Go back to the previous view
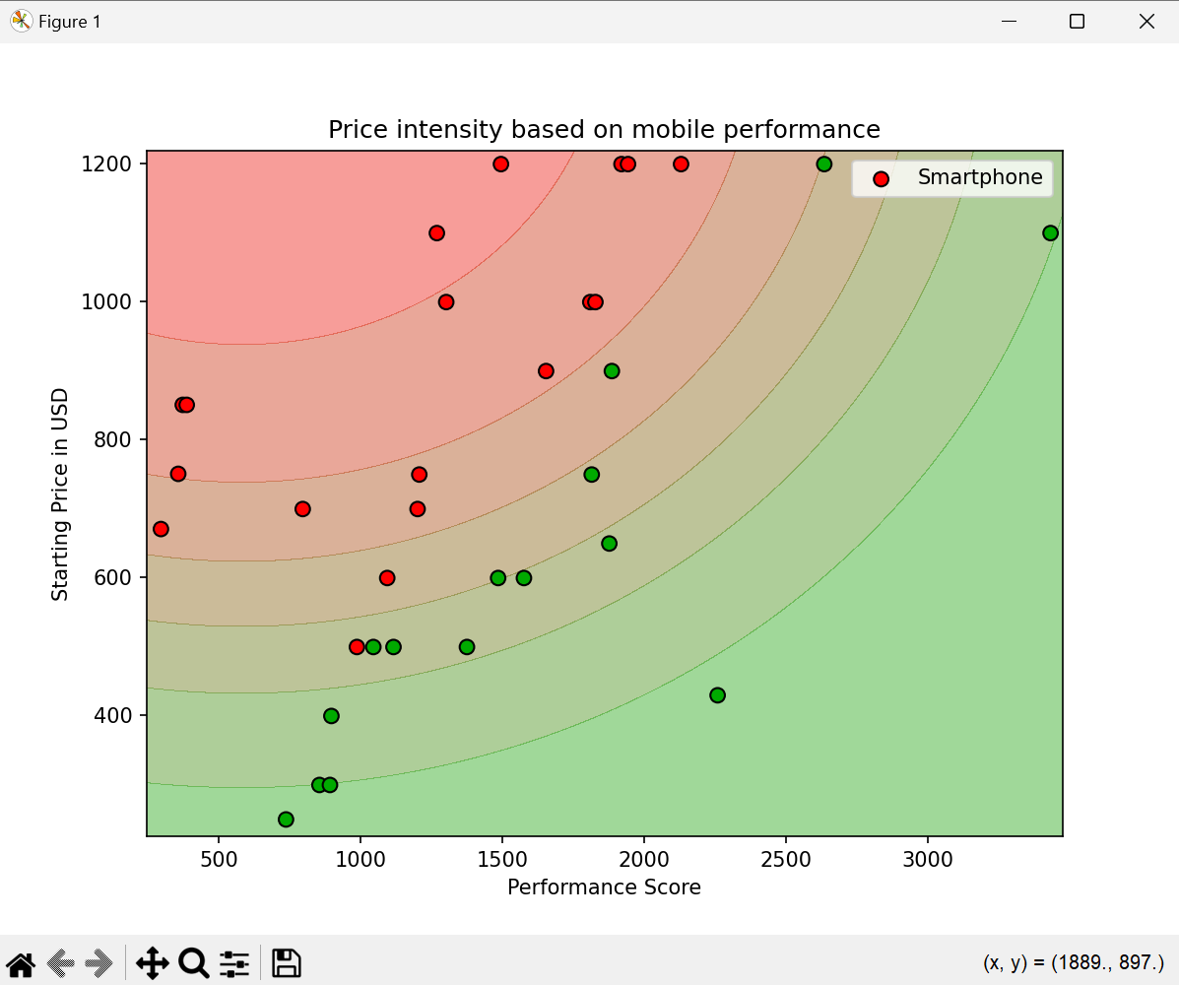Image resolution: width=1179 pixels, height=985 pixels. [61, 963]
